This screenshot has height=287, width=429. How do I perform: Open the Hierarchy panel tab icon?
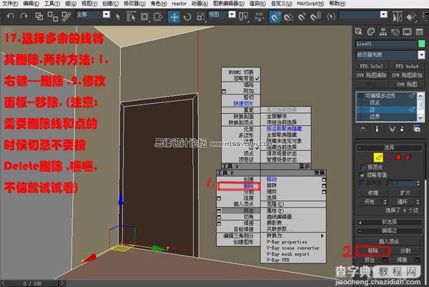(383, 31)
